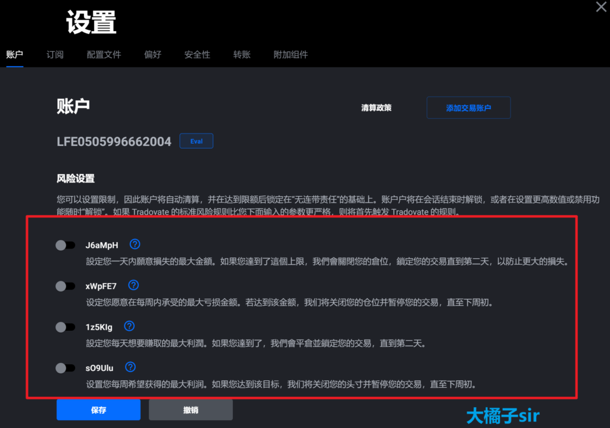Image resolution: width=610 pixels, height=428 pixels.
Task: Click the 保存 button
Action: [98, 410]
